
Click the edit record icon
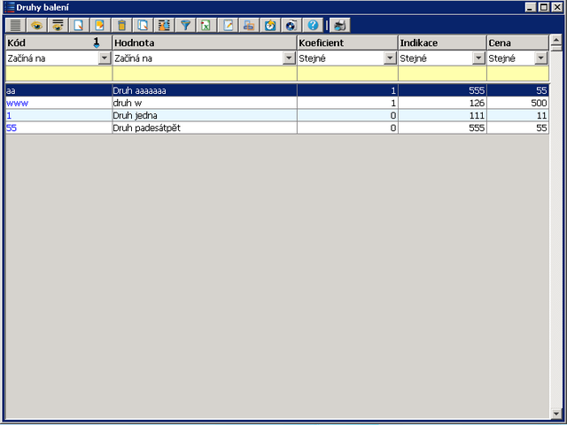100,26
